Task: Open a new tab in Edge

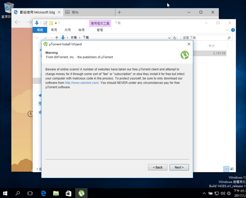Action: click(119, 12)
